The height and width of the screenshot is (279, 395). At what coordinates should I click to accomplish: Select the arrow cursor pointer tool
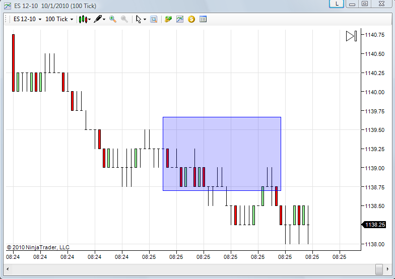coord(138,19)
